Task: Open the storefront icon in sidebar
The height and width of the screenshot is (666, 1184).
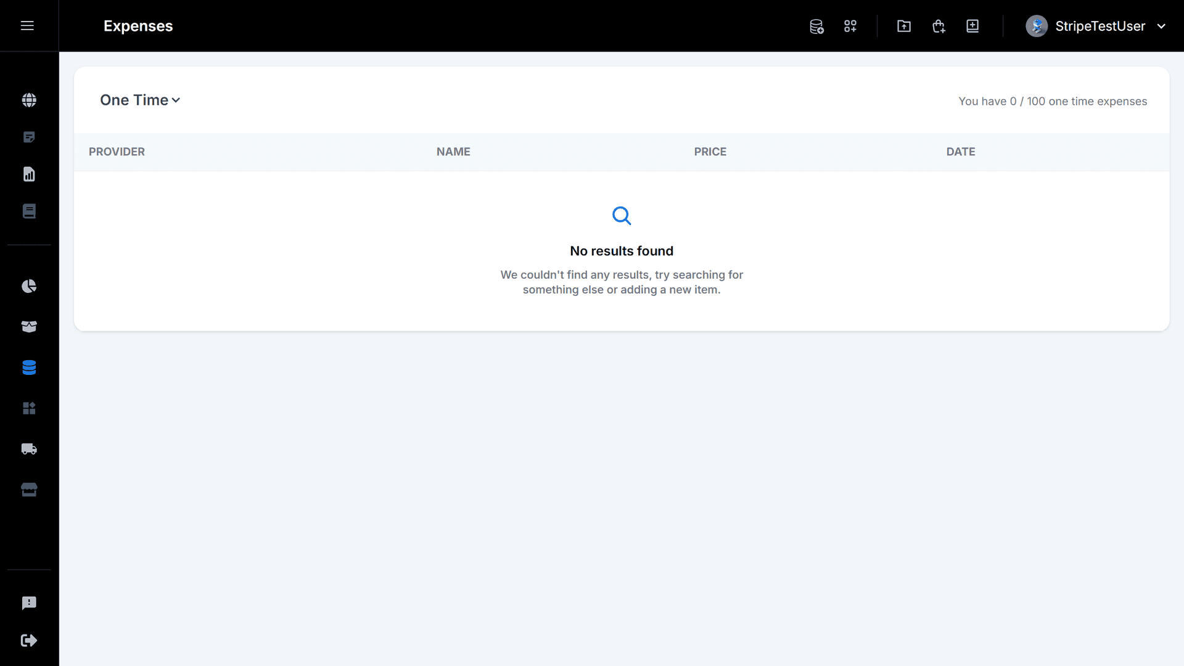Action: pyautogui.click(x=29, y=490)
